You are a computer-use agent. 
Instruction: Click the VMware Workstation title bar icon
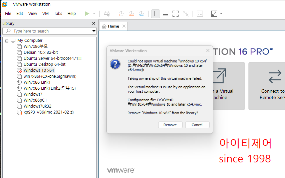click(5, 4)
